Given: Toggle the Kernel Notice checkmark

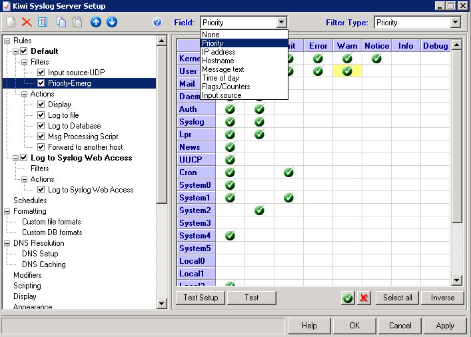Looking at the screenshot, I should tap(376, 58).
